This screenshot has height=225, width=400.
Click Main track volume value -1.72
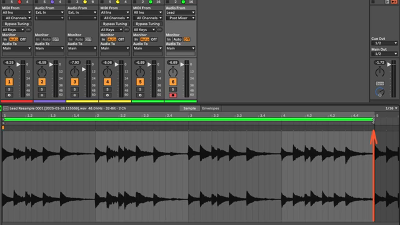click(380, 62)
